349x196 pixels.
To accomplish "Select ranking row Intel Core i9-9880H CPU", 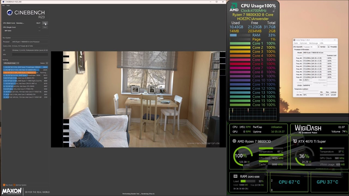I will [x=25, y=78].
